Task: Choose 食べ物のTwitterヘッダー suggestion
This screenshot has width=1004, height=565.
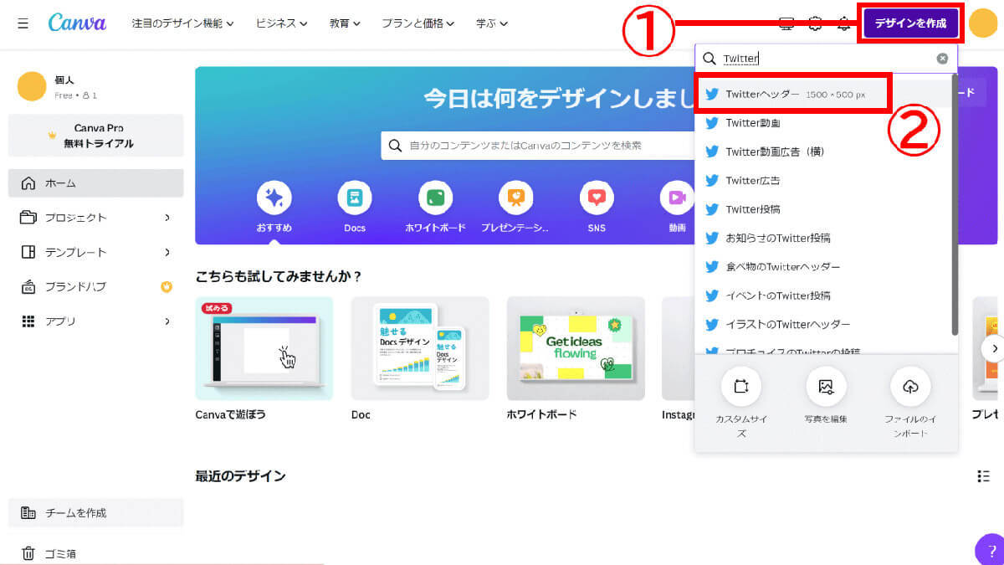Action: point(825,267)
